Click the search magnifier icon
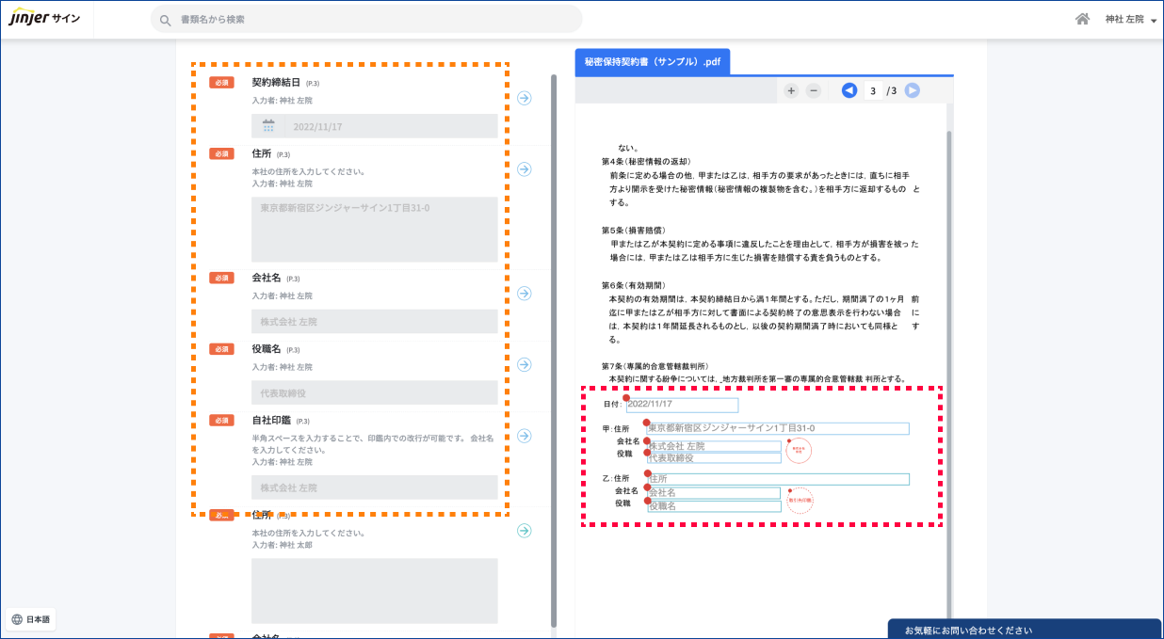Viewport: 1164px width, 639px height. [x=165, y=19]
